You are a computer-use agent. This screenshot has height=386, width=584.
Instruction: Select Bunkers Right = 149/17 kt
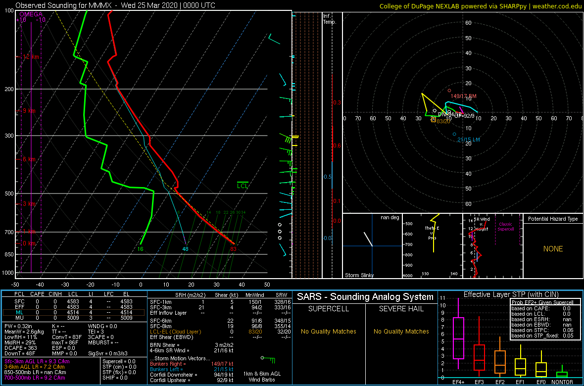[x=192, y=364]
